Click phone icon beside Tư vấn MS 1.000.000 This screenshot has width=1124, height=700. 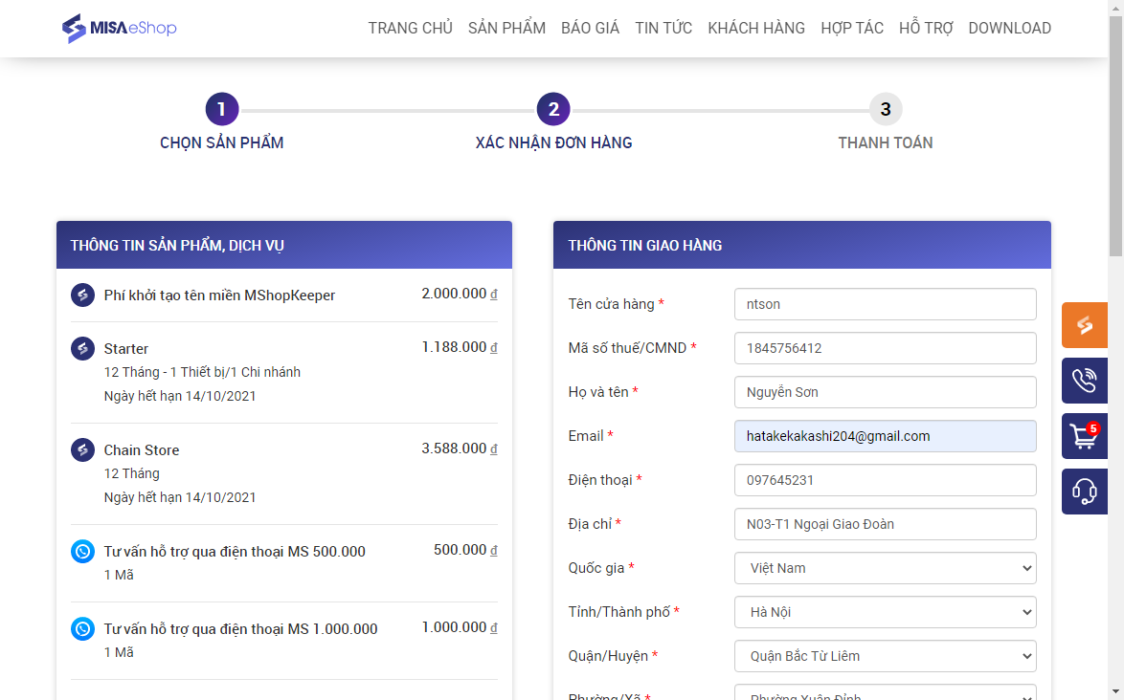pos(83,628)
